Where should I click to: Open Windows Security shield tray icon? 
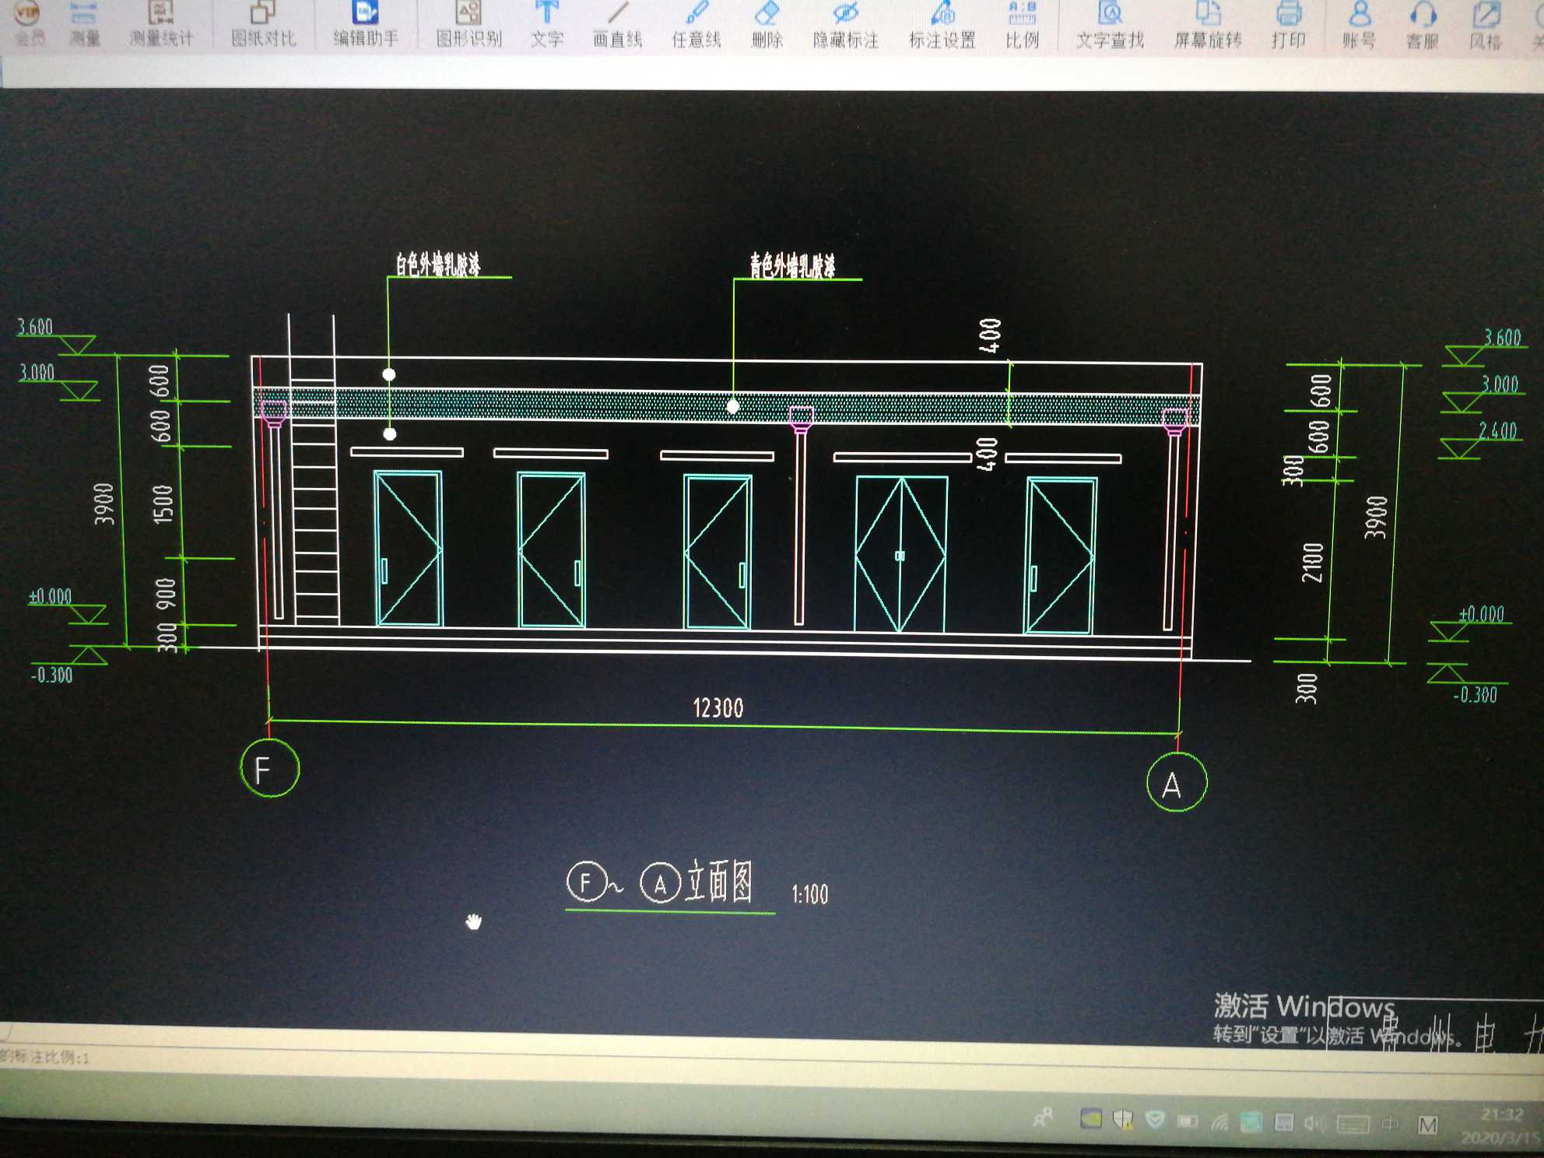pos(1122,1120)
